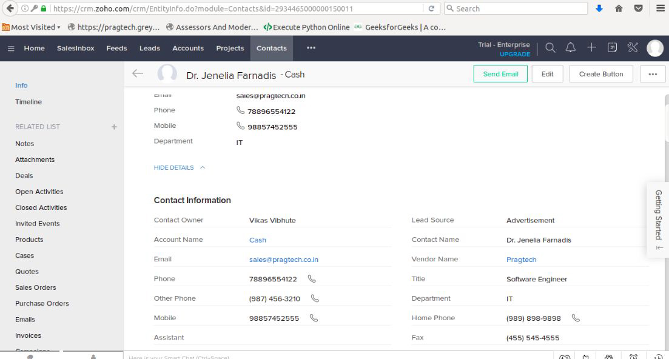Return to list with the back arrow

138,73
